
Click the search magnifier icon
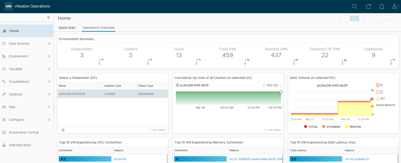click(x=354, y=6)
